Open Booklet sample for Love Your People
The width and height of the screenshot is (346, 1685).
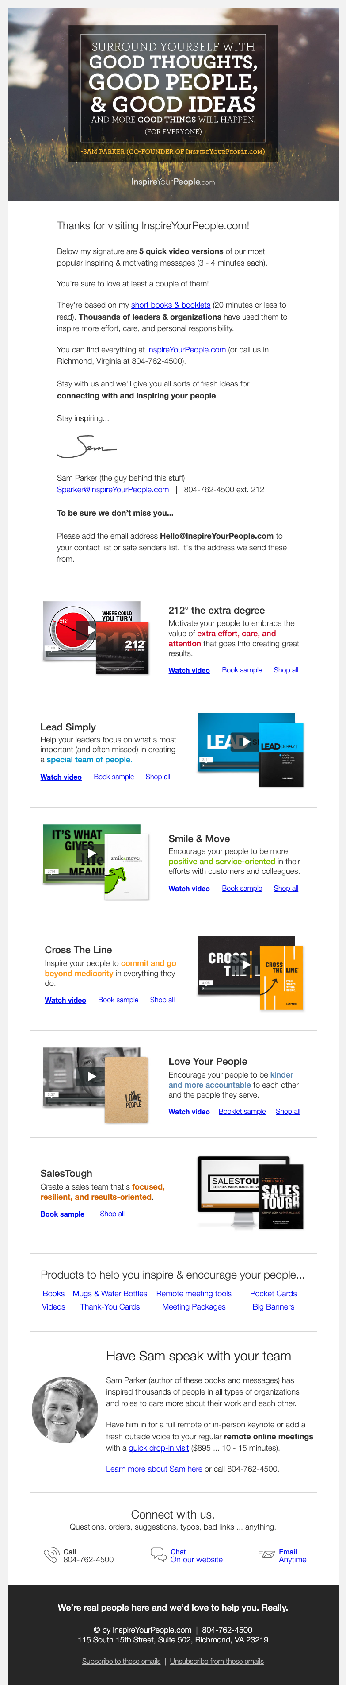tap(242, 1111)
